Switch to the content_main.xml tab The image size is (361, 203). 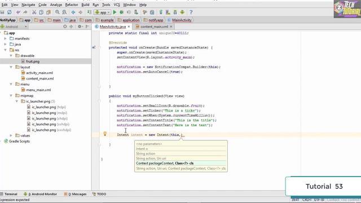click(154, 27)
